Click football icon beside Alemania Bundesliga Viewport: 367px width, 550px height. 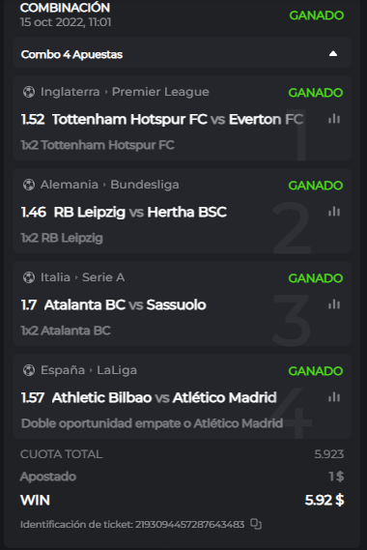click(x=29, y=185)
